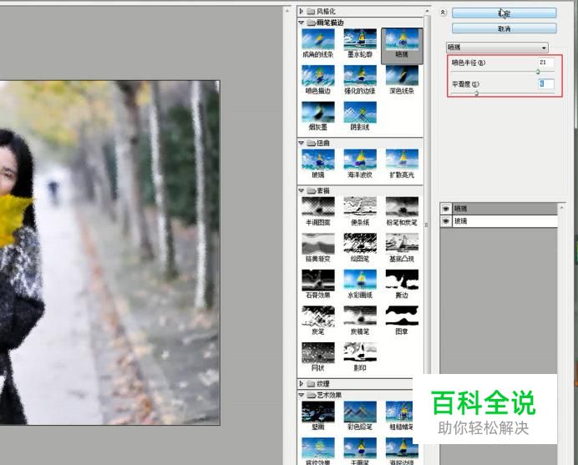Toggle visibility of 玻璃 effect layer
Screen dimensions: 578x465
point(446,221)
